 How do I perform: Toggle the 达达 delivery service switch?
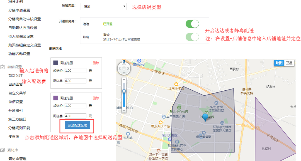192,24
